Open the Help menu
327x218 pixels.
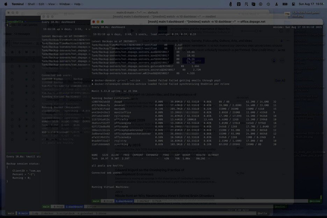click(x=77, y=4)
